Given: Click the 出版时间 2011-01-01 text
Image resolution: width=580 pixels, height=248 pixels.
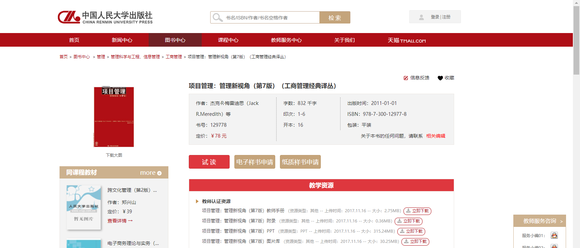Looking at the screenshot, I should pos(372,103).
